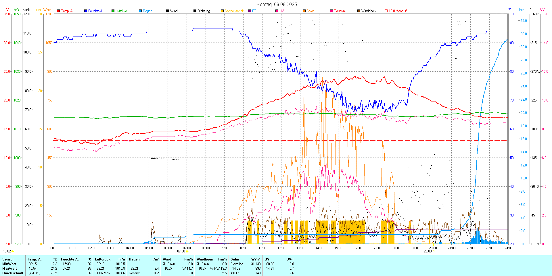The width and height of the screenshot is (552, 276).
Task: Click the Taupunkt legend label
Action: [x=341, y=11]
